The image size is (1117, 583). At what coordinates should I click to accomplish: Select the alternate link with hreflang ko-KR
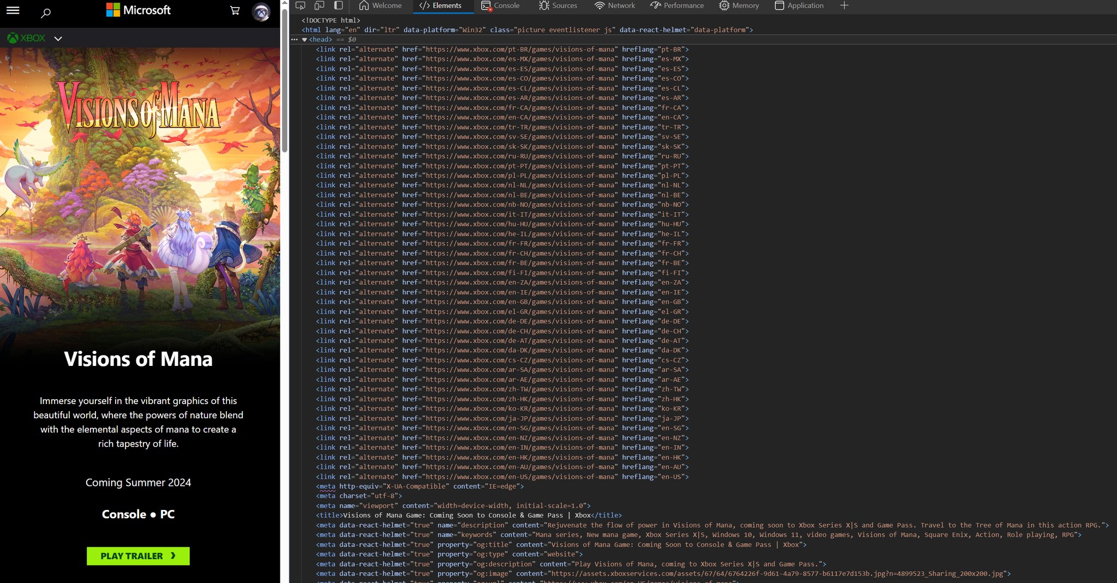pyautogui.click(x=502, y=409)
